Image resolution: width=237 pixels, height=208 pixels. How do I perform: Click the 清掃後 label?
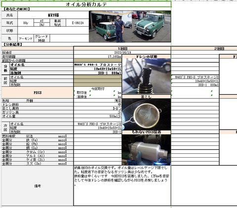pyautogui.click(x=81, y=97)
